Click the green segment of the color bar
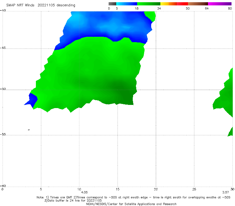Image resolution: width=235 pixels, height=206 pixels. (149, 4)
